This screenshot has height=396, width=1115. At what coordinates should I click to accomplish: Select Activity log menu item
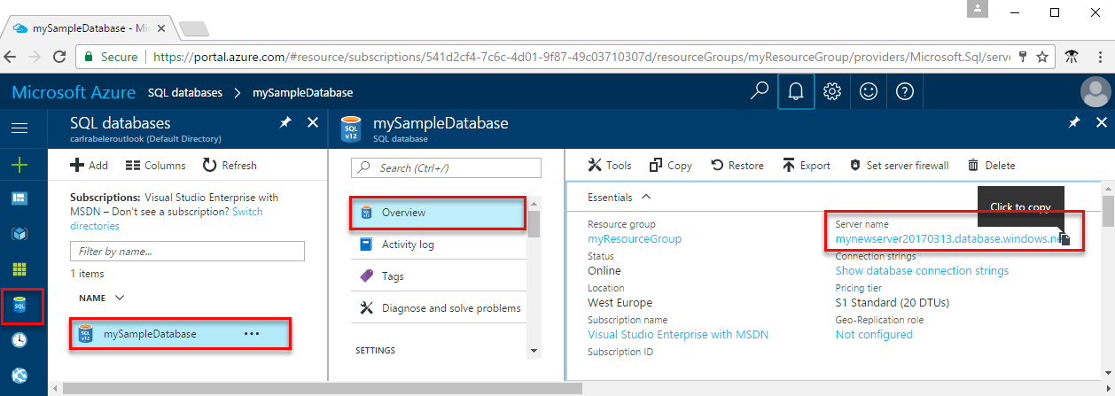coord(408,245)
